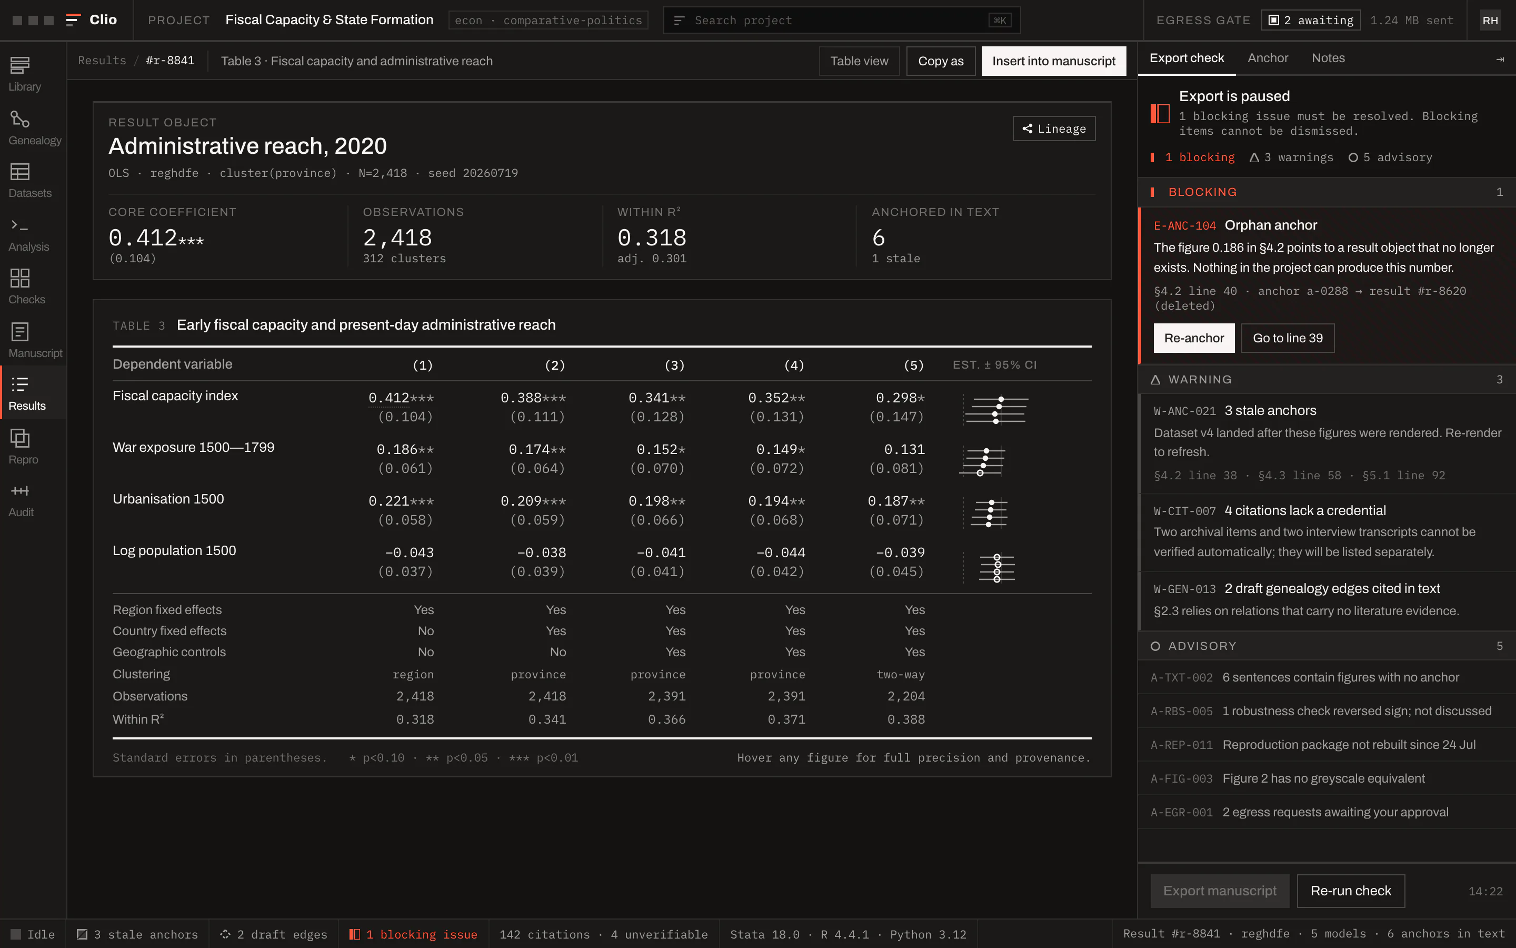This screenshot has height=948, width=1516.
Task: Click the Idle status indicator
Action: tap(33, 934)
